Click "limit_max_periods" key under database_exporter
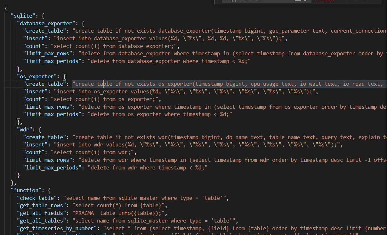Viewport: 387px width, 235px height. [x=52, y=61]
